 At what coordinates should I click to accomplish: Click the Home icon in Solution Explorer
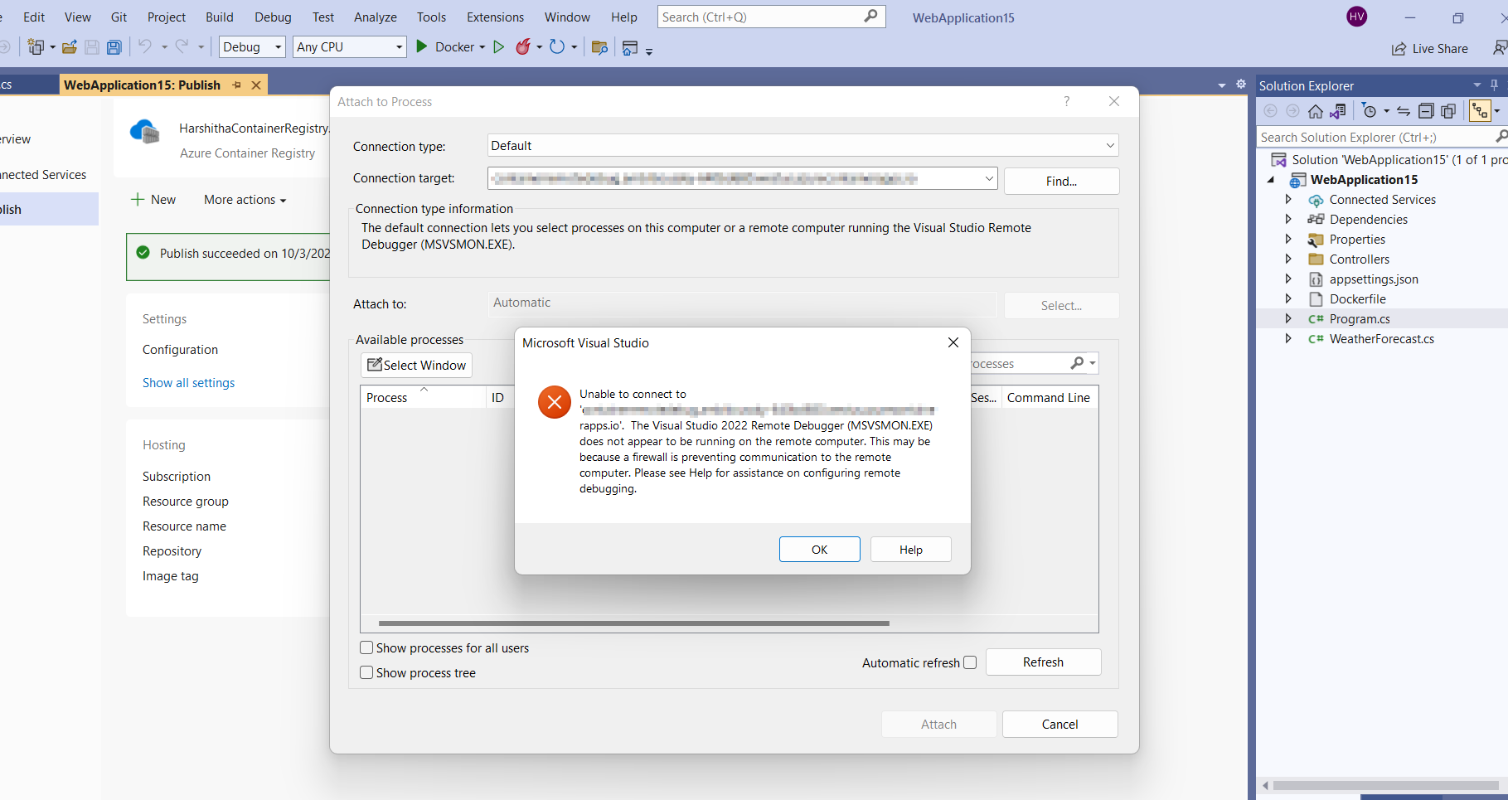pos(1316,111)
